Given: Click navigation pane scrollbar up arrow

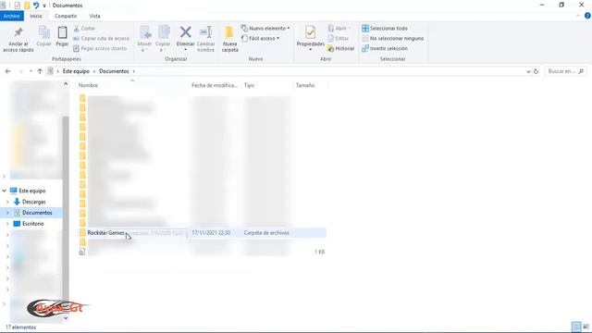Looking at the screenshot, I should [66, 84].
